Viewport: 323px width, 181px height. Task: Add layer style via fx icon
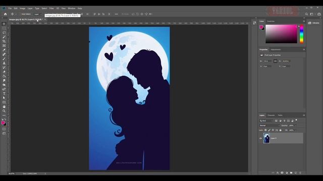pyautogui.click(x=278, y=173)
